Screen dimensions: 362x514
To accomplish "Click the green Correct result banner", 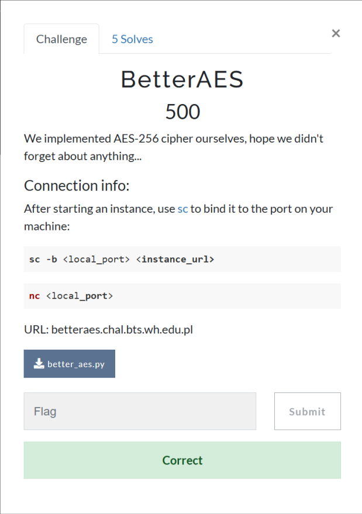I will [182, 460].
